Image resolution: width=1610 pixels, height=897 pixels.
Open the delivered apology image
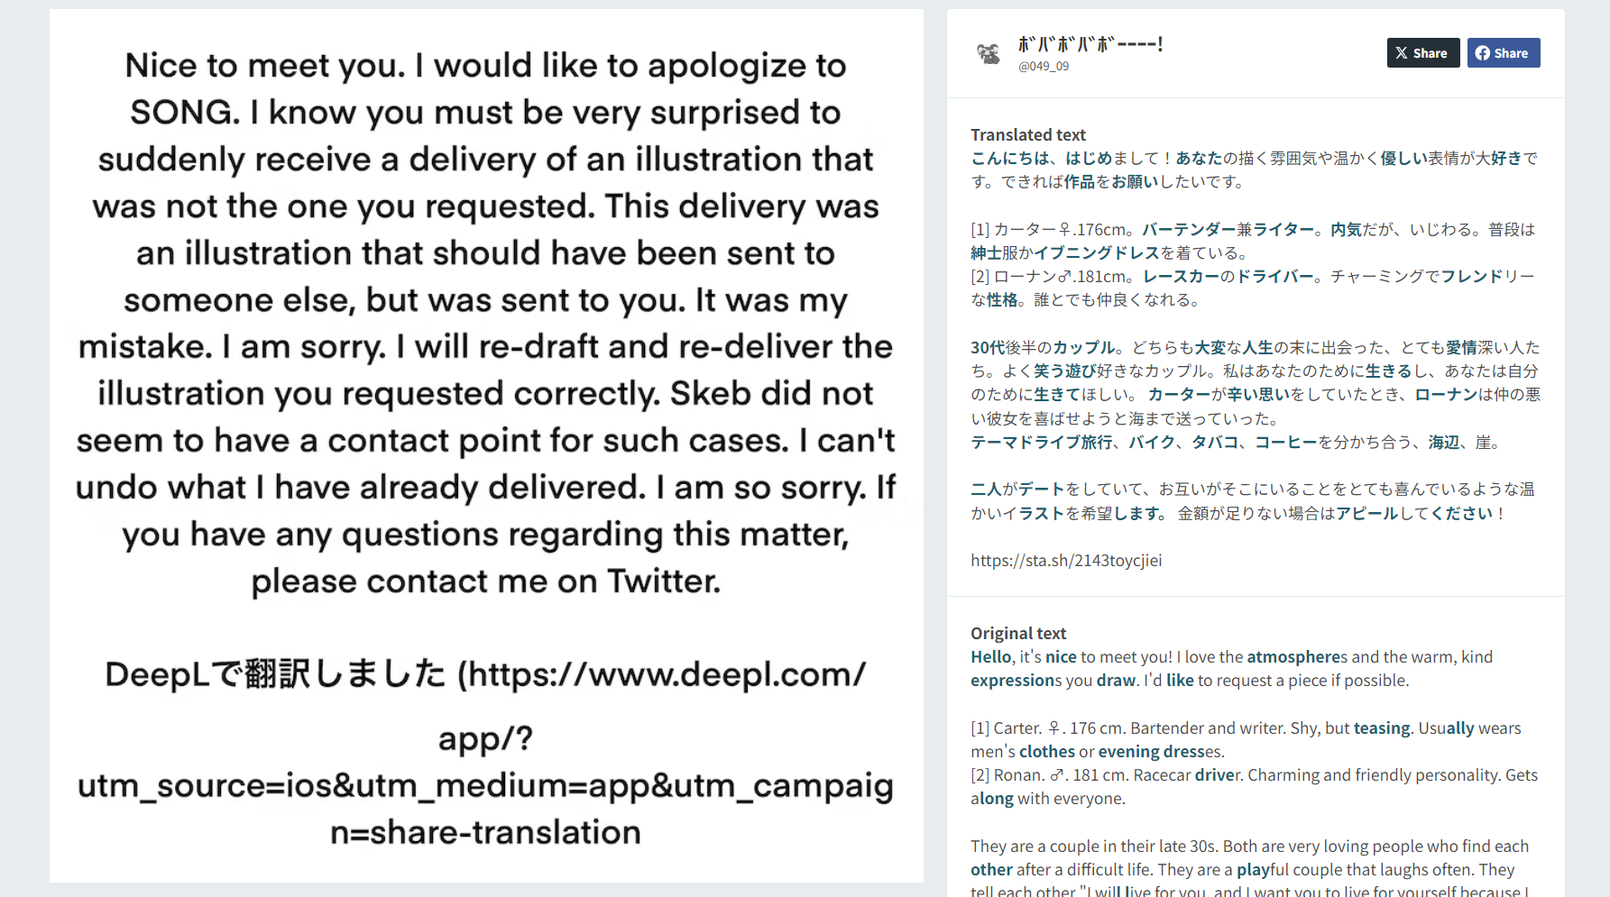tap(486, 445)
